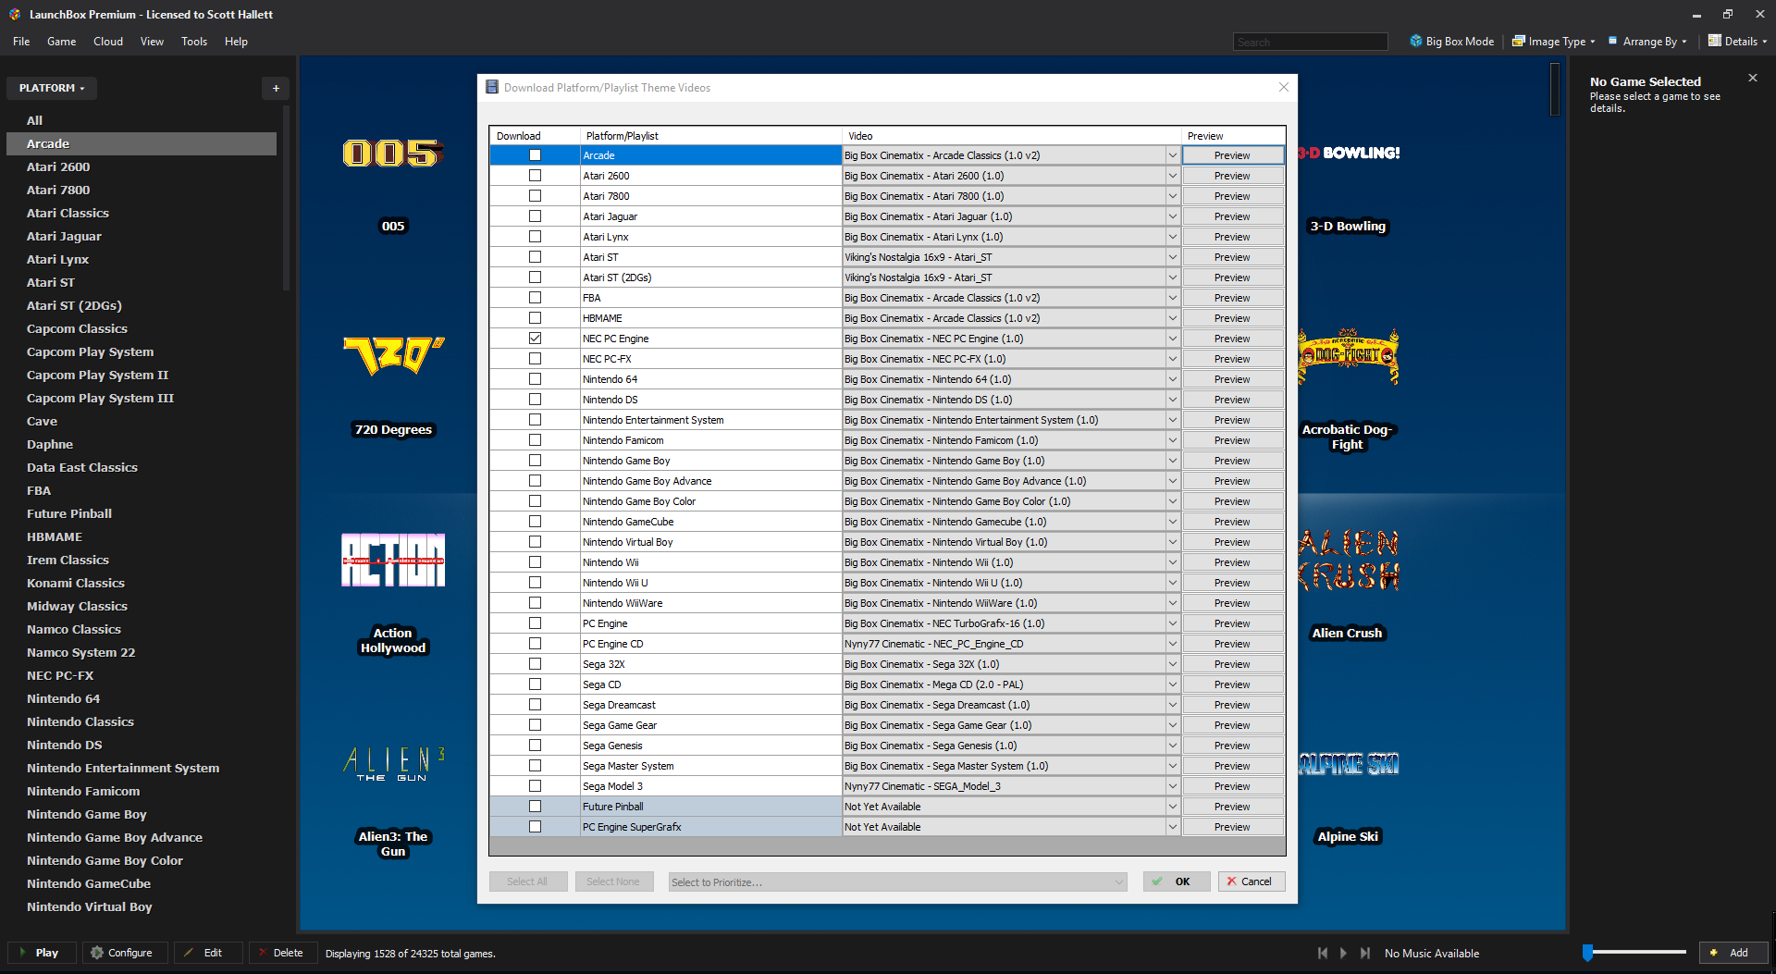Open the Help menu

[x=236, y=42]
